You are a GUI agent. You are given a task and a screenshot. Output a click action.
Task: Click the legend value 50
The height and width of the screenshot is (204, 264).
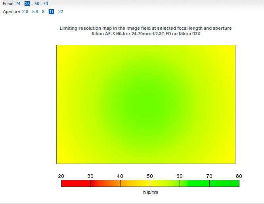[150, 176]
